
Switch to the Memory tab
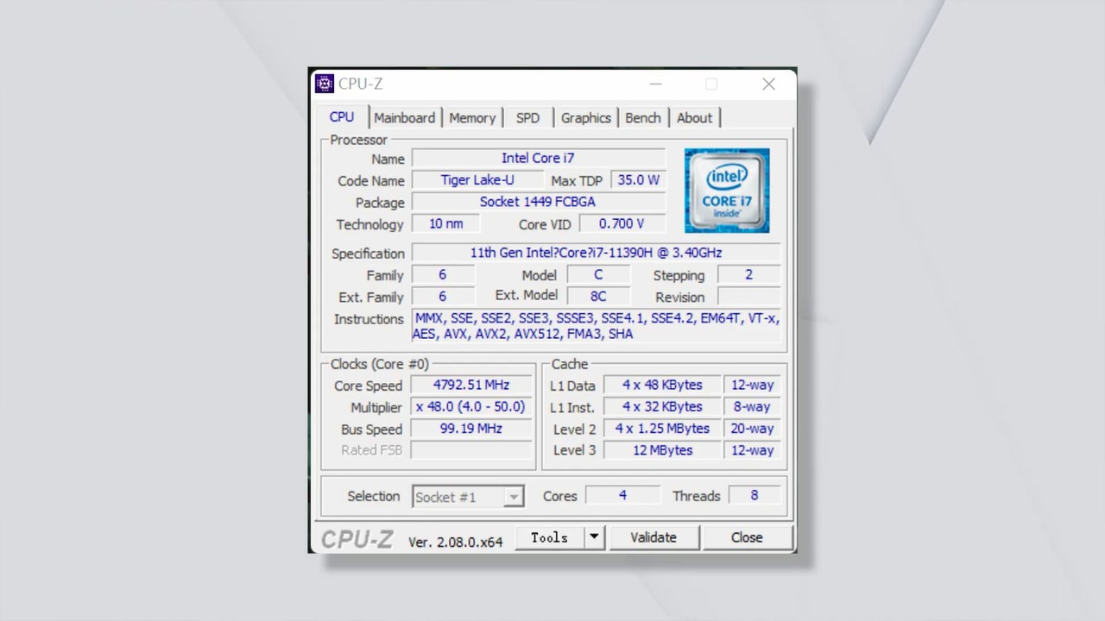[472, 118]
